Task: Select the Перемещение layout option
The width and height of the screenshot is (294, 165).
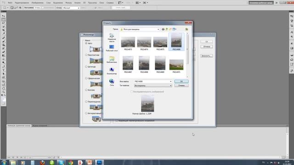Action: coord(86,102)
